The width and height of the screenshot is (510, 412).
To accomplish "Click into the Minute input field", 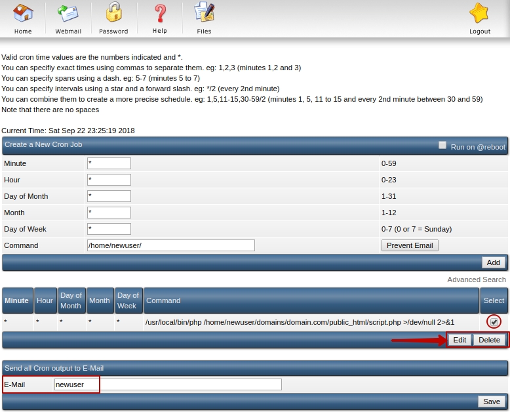I will [109, 163].
